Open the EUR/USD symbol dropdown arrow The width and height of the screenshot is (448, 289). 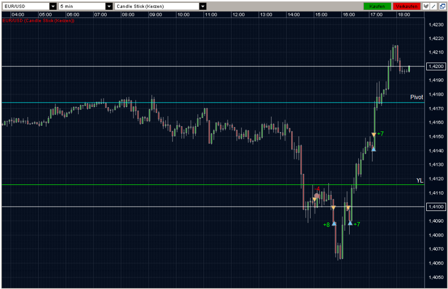[x=53, y=6]
